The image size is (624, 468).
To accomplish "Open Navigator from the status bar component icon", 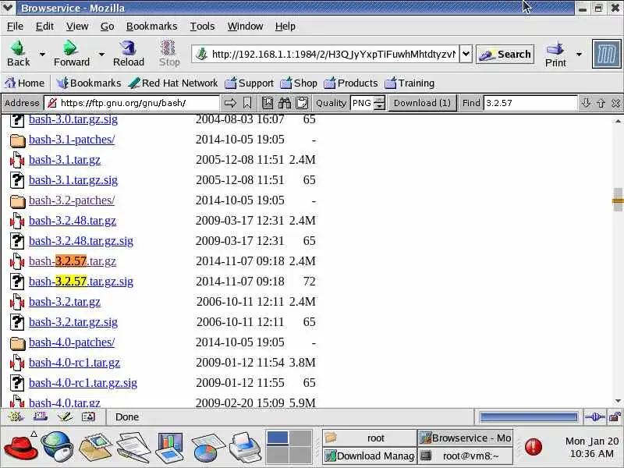I will [16, 417].
